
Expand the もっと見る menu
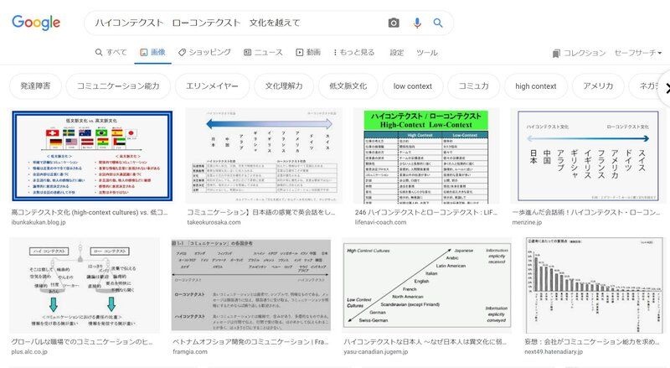coord(354,52)
